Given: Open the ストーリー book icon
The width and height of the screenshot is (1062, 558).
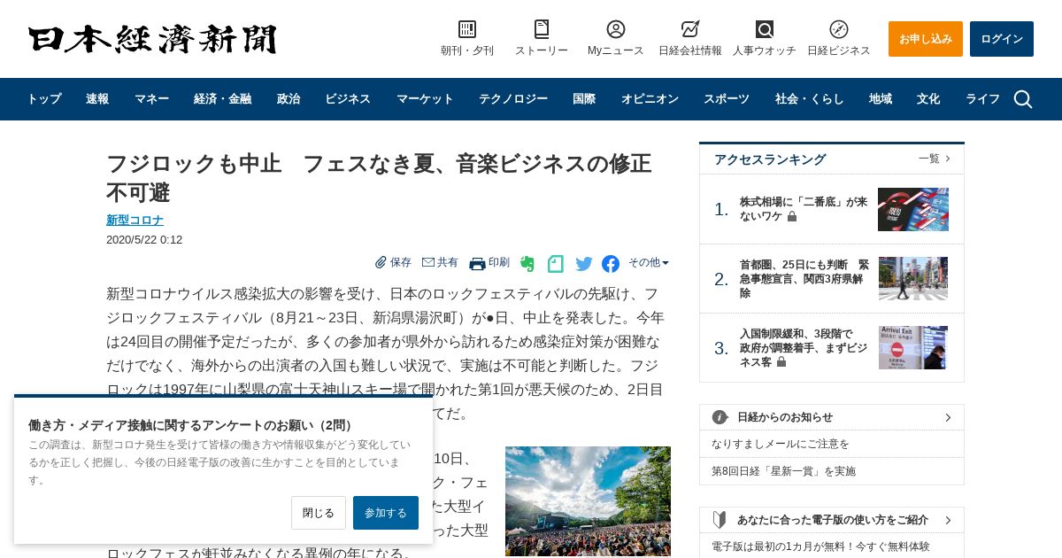Looking at the screenshot, I should [542, 29].
